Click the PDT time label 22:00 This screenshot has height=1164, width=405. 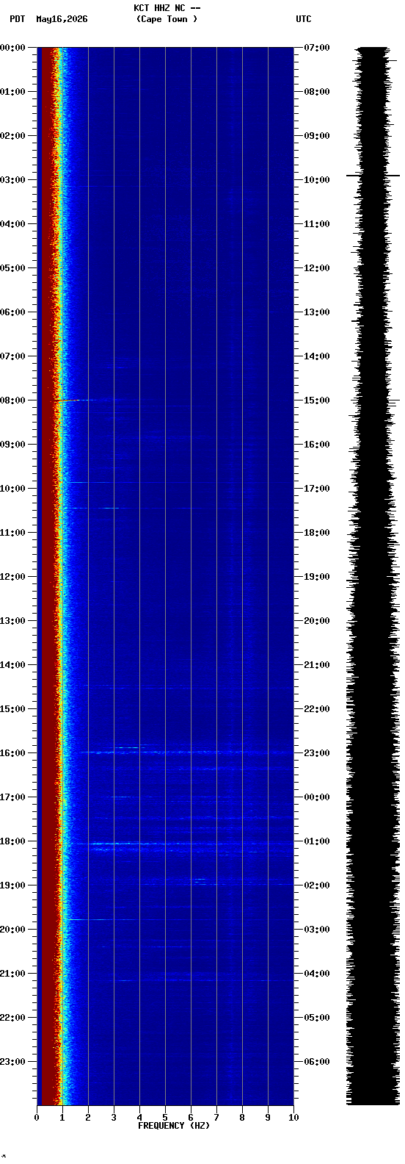13,1018
